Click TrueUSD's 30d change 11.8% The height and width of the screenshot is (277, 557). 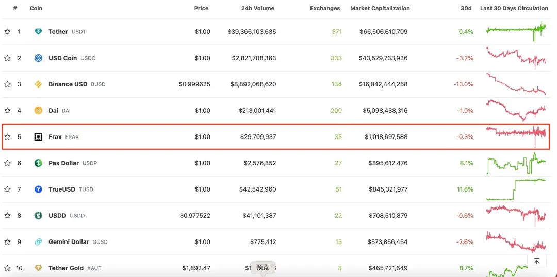465,189
